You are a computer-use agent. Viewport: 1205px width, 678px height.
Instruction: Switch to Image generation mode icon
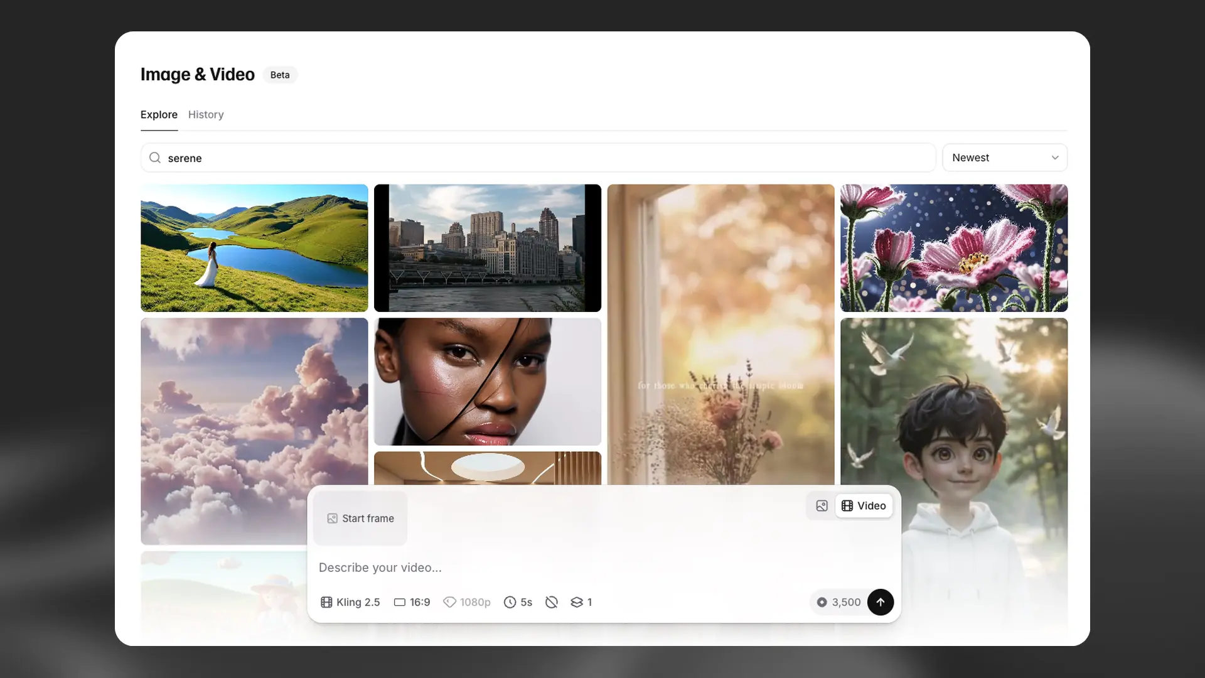821,505
